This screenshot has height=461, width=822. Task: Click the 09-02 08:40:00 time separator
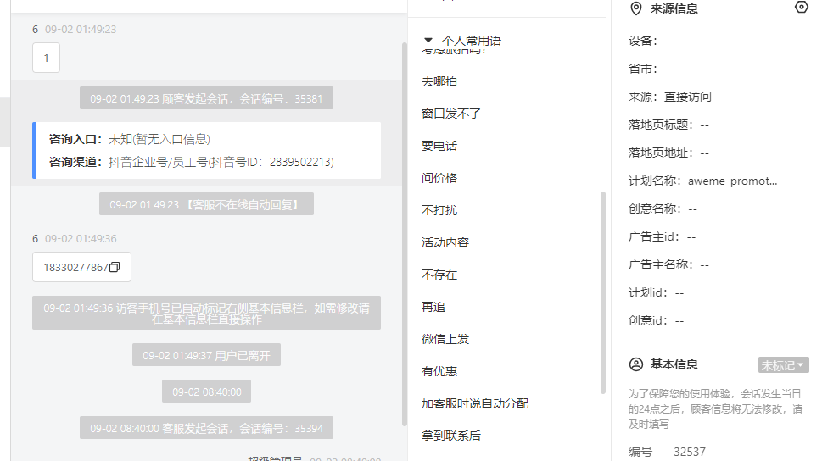(x=206, y=392)
